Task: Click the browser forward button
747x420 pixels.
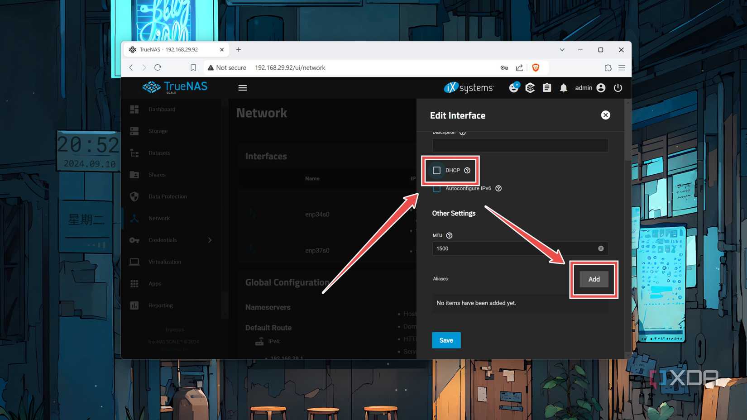Action: pos(144,67)
